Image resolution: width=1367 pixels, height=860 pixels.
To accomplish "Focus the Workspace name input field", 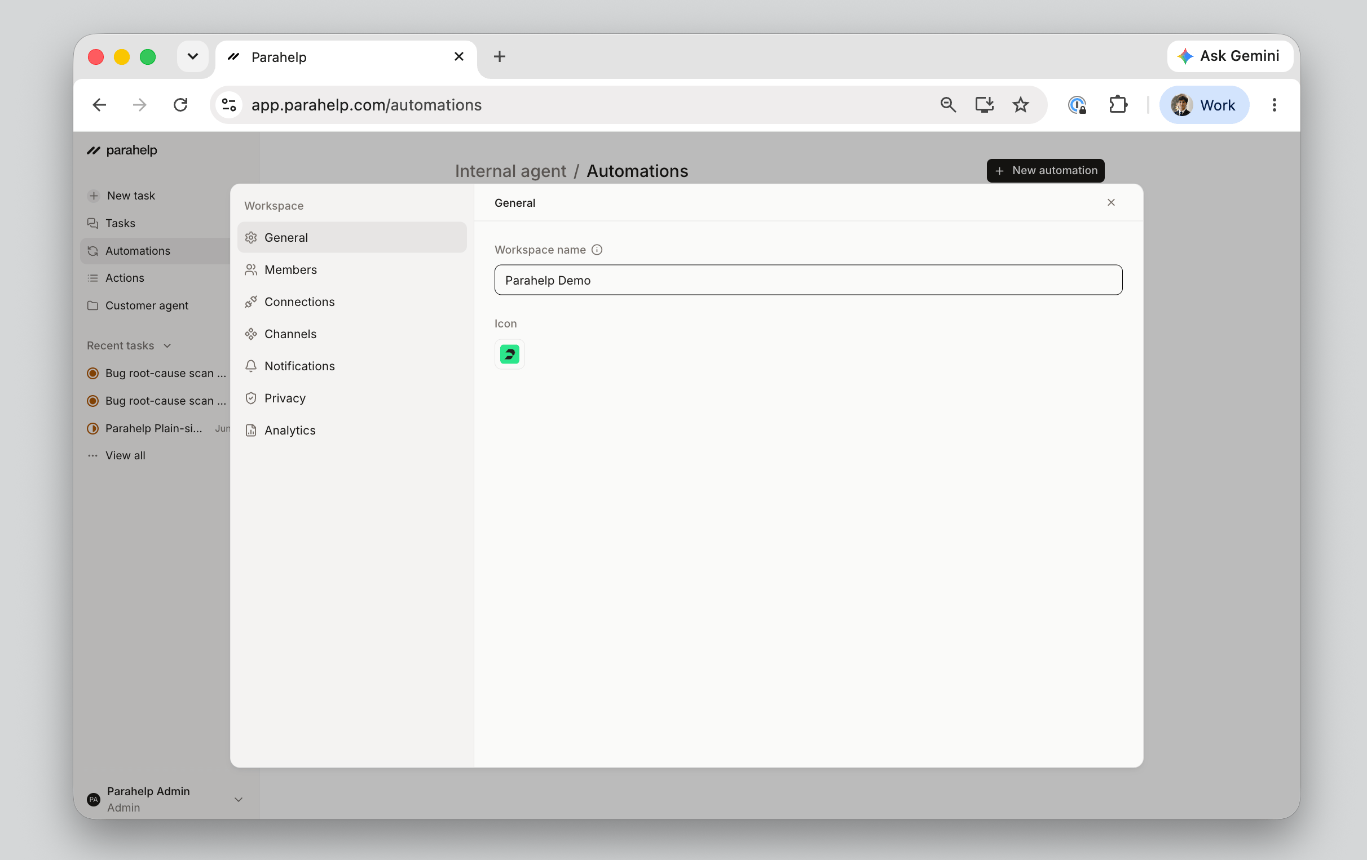I will pos(808,280).
